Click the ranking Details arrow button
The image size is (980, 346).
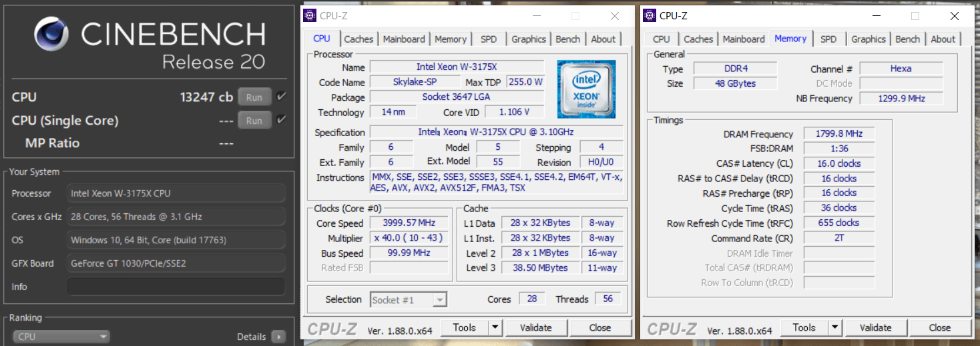[x=279, y=337]
